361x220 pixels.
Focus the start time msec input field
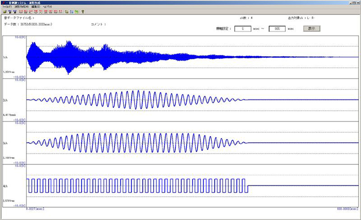243,29
